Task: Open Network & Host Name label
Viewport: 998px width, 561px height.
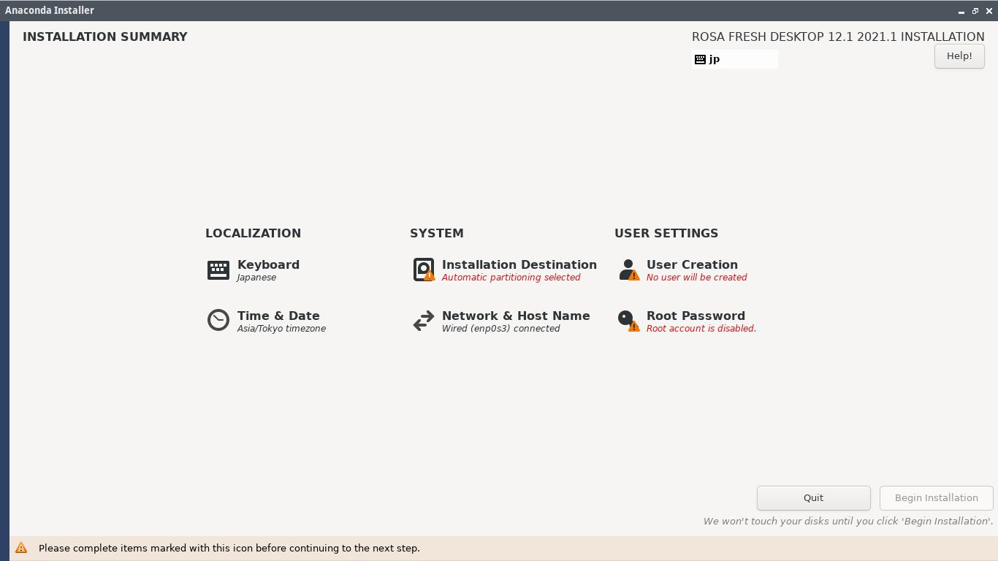Action: [516, 316]
